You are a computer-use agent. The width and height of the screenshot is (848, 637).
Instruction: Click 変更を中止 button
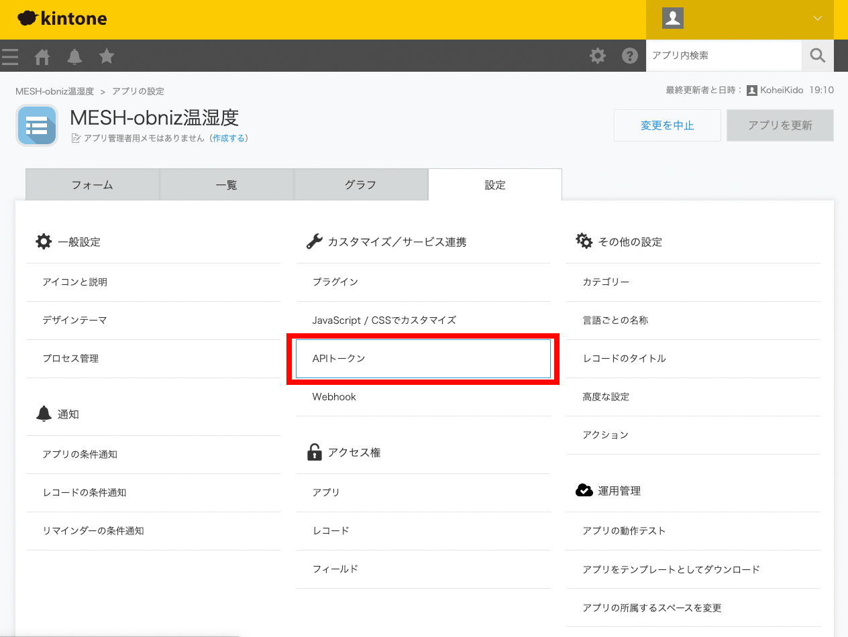click(x=667, y=125)
